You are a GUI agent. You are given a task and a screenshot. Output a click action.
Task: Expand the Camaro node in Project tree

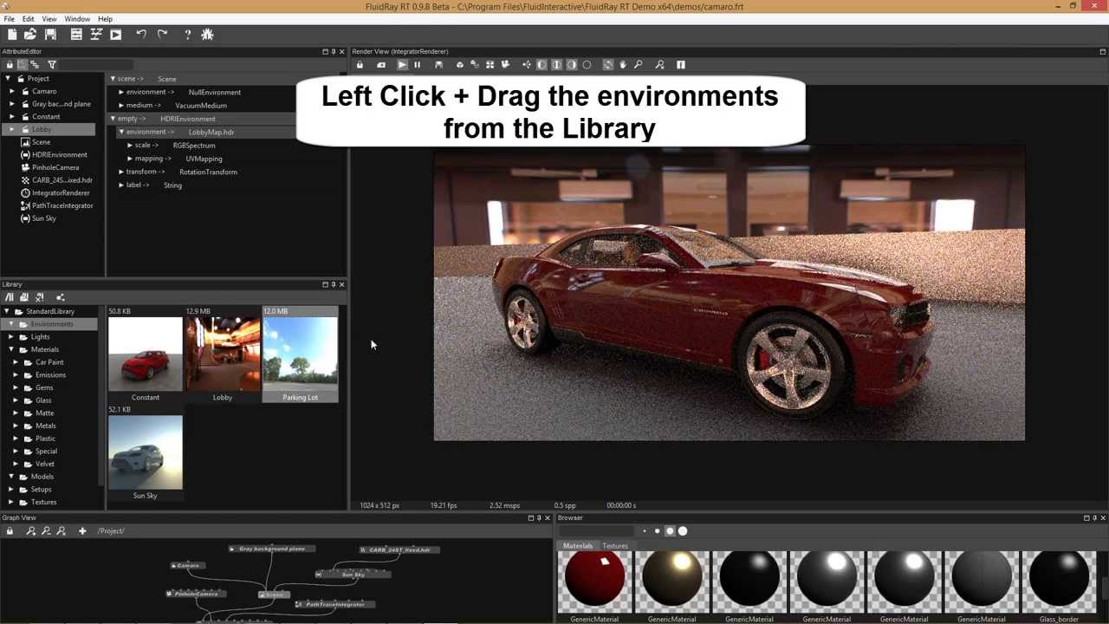click(11, 91)
